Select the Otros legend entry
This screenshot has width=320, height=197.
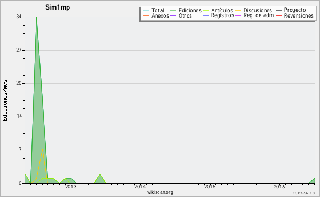coord(185,15)
